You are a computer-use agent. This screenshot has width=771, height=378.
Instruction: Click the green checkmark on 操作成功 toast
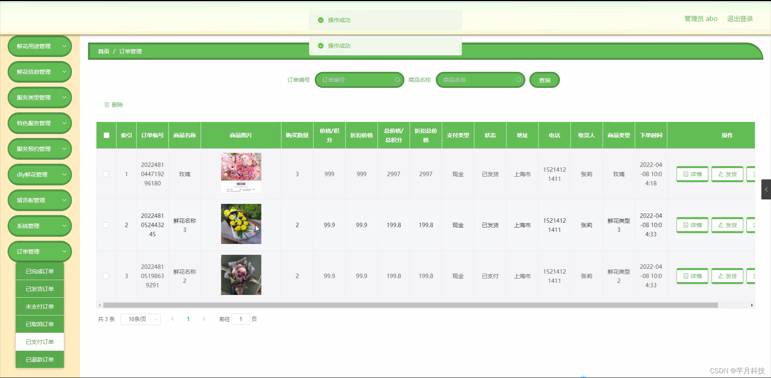(320, 20)
